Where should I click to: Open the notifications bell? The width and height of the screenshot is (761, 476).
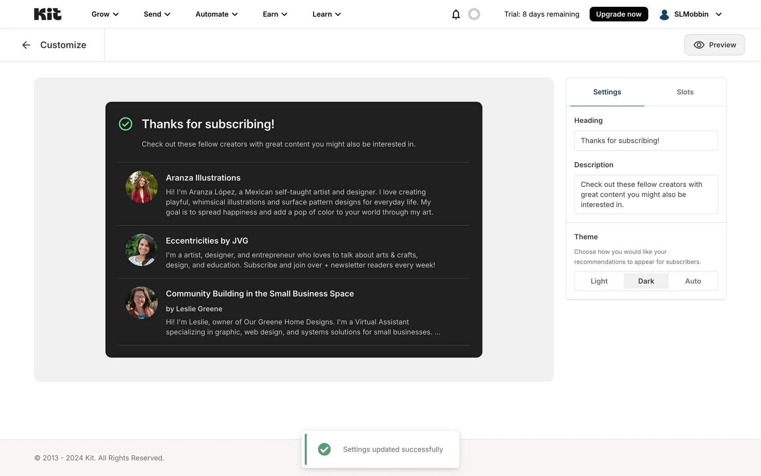pyautogui.click(x=456, y=14)
